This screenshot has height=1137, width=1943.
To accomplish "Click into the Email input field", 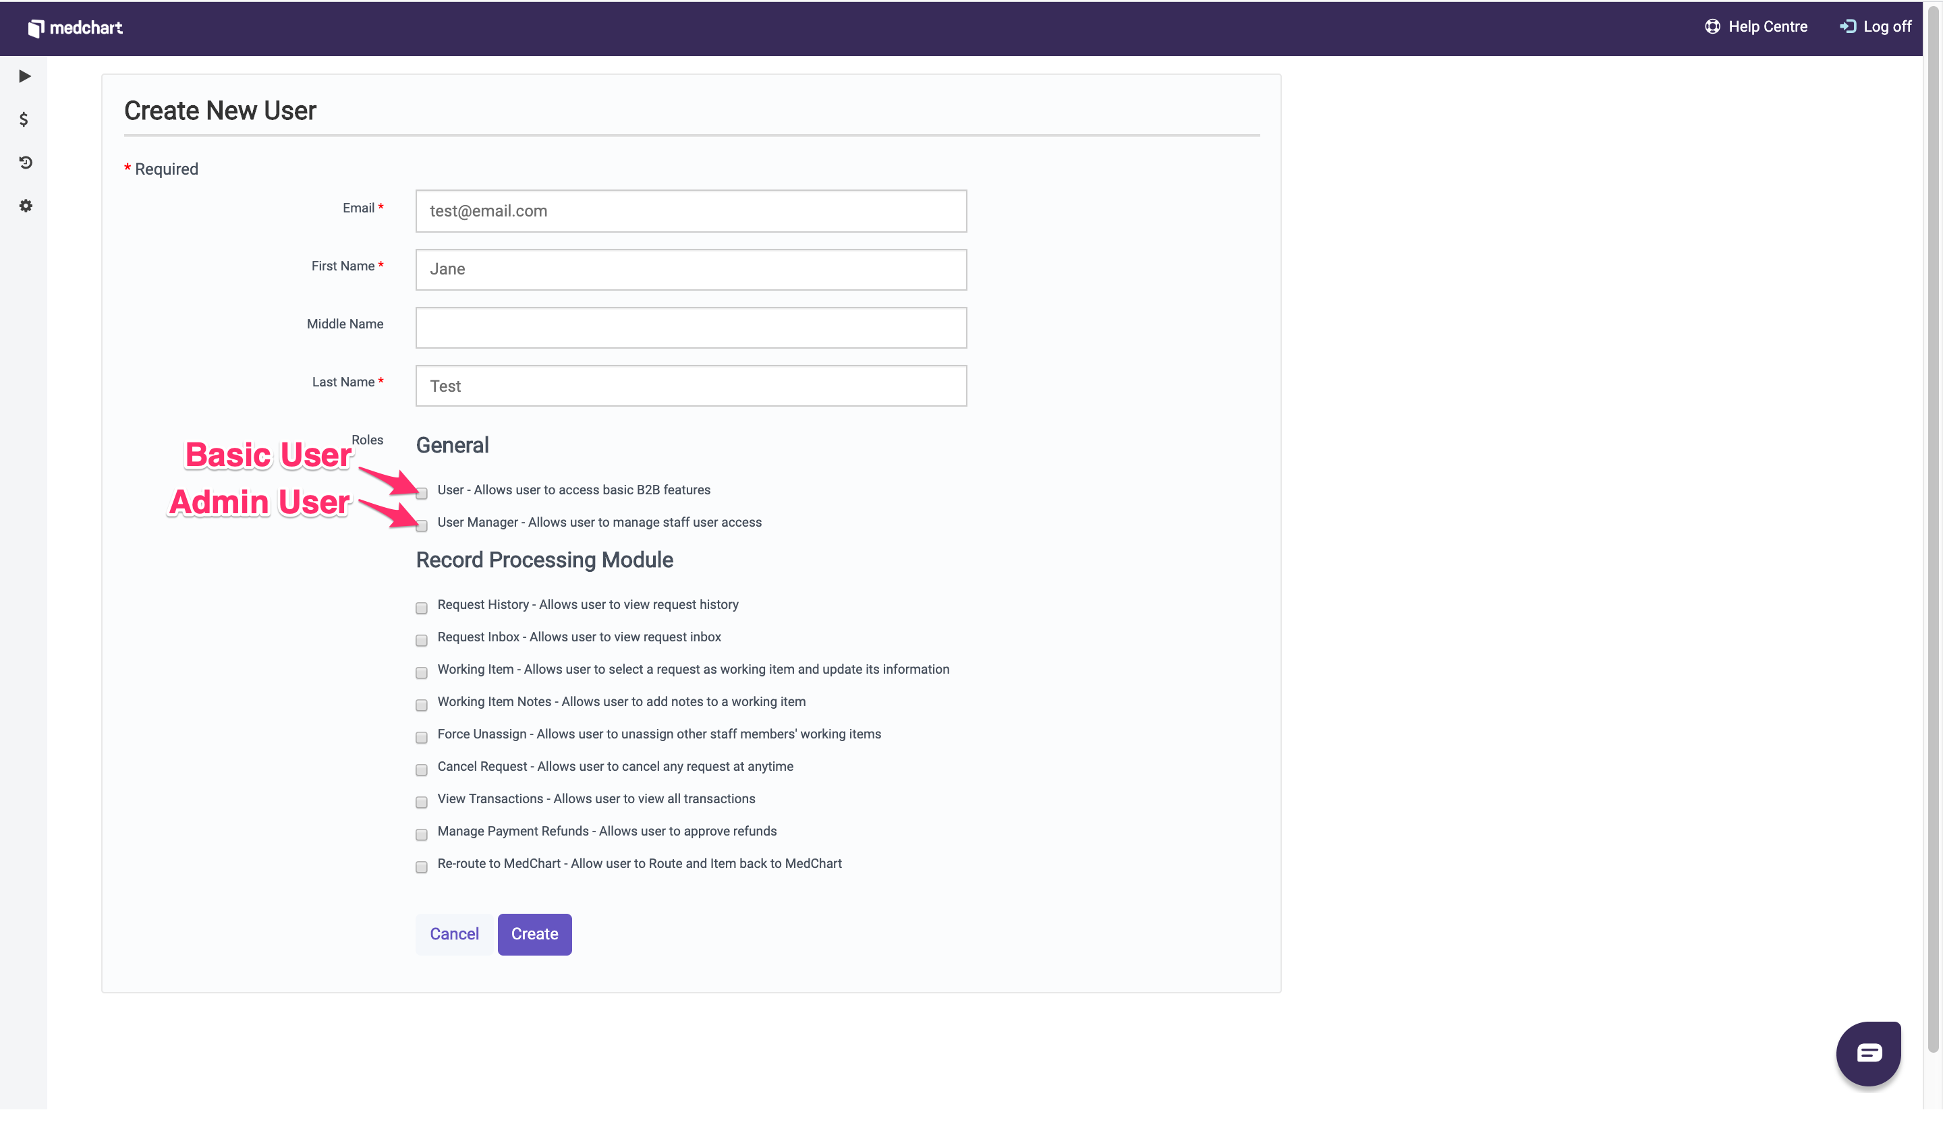I will coord(691,211).
